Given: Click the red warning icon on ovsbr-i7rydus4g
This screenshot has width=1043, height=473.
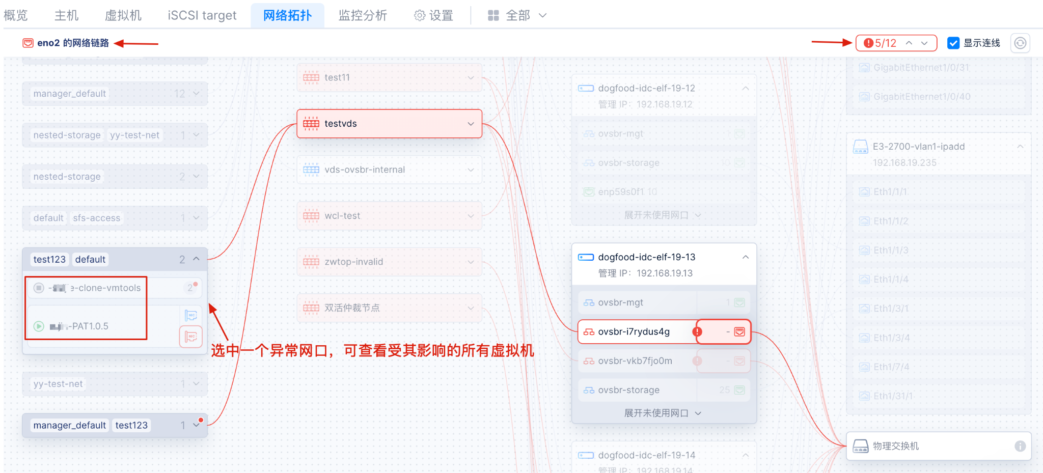Looking at the screenshot, I should coord(697,332).
